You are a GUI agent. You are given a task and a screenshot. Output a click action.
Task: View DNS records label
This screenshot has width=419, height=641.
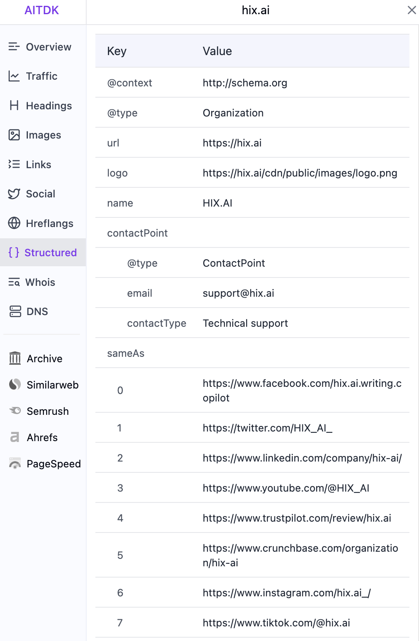(x=37, y=311)
